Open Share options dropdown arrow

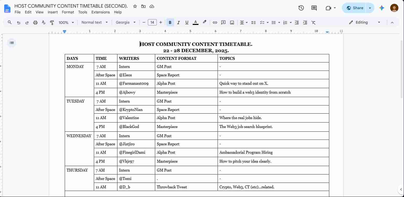click(370, 8)
